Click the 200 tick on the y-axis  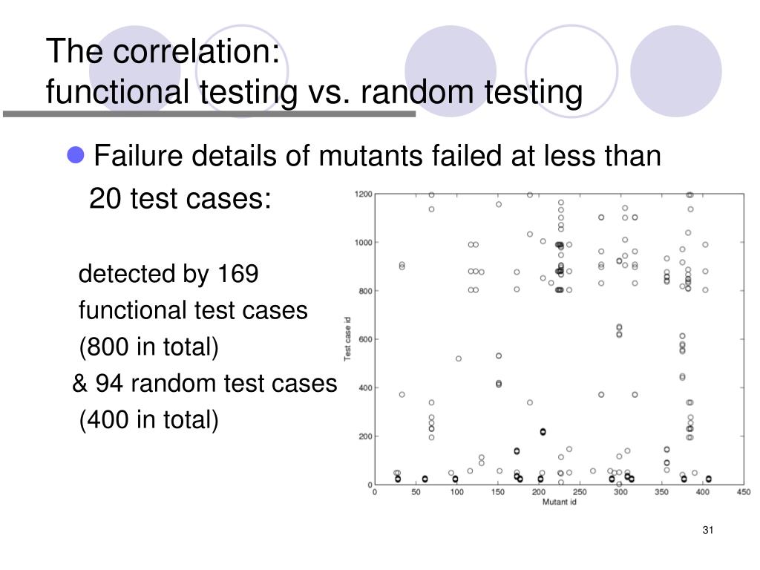pos(365,436)
